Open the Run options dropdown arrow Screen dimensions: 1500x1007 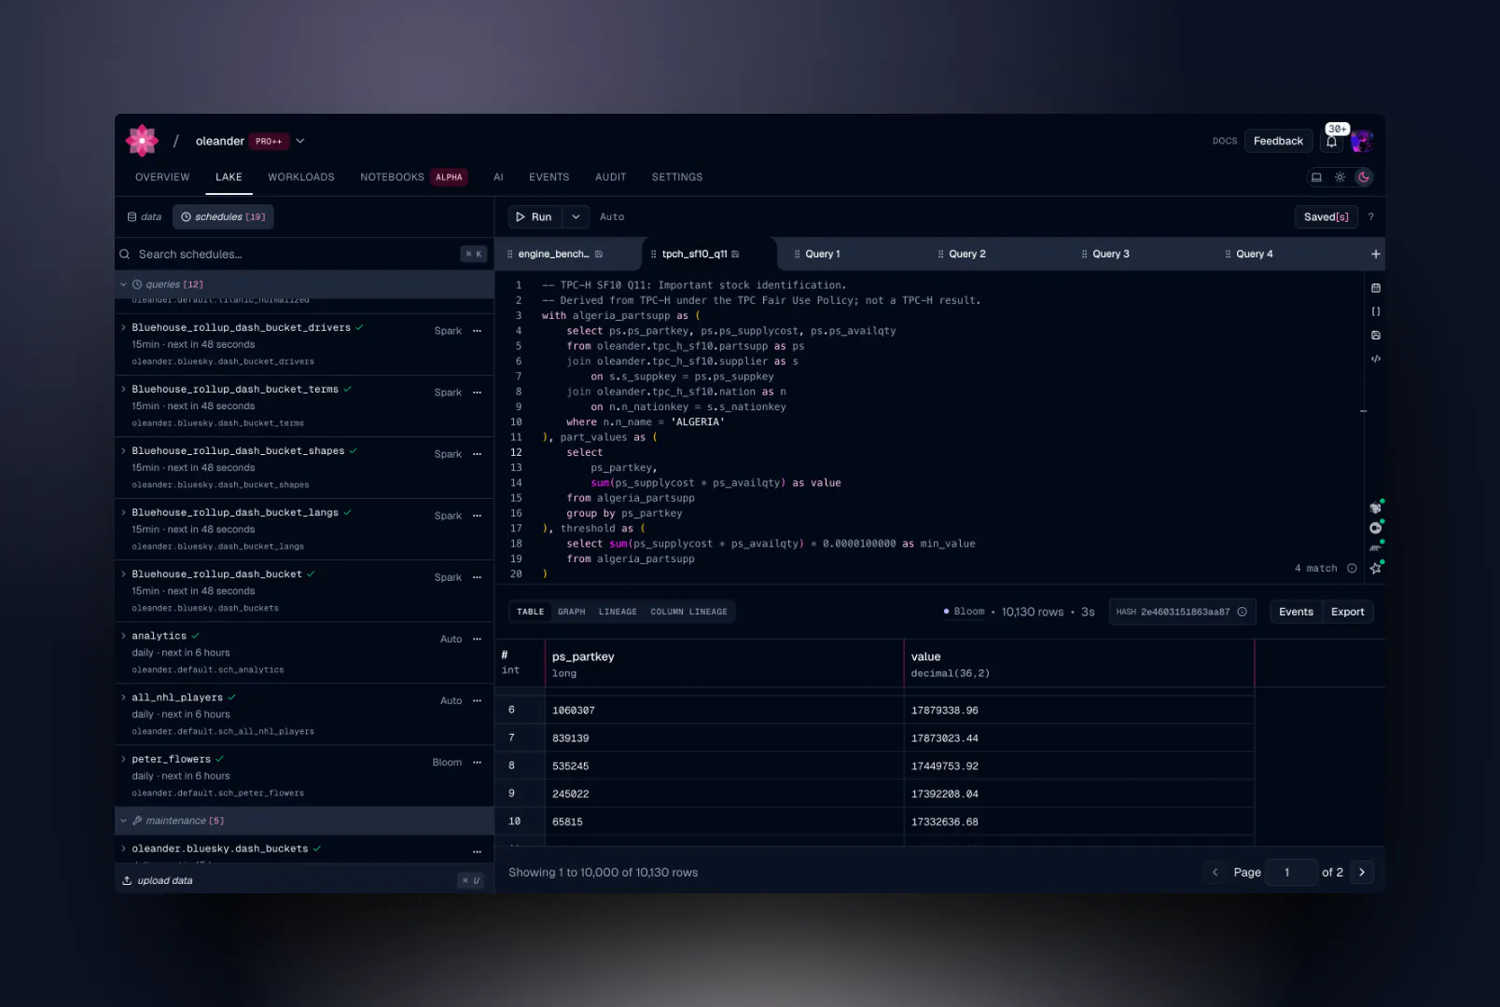(x=576, y=217)
